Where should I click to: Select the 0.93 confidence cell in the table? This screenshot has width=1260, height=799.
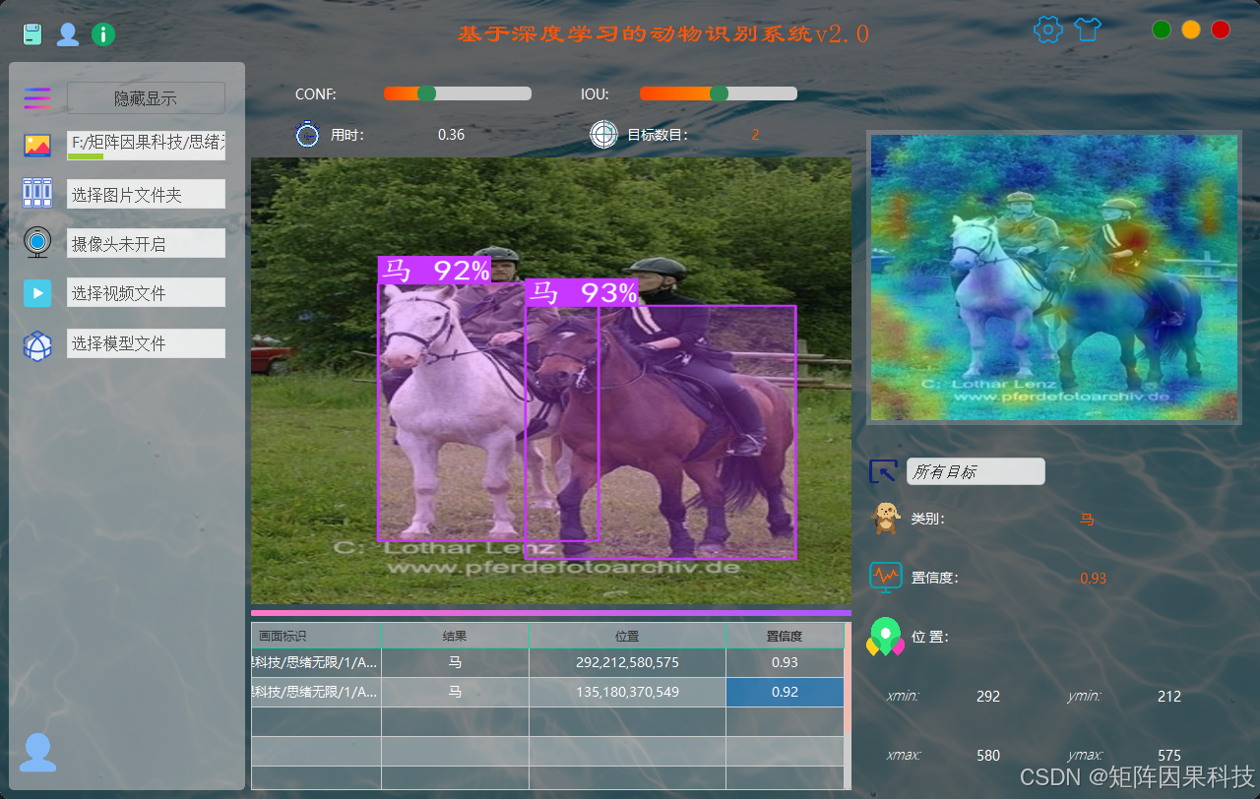[785, 663]
